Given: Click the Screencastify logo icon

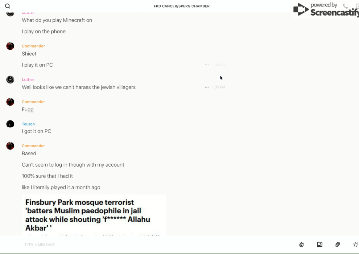Looking at the screenshot, I should [x=301, y=9].
